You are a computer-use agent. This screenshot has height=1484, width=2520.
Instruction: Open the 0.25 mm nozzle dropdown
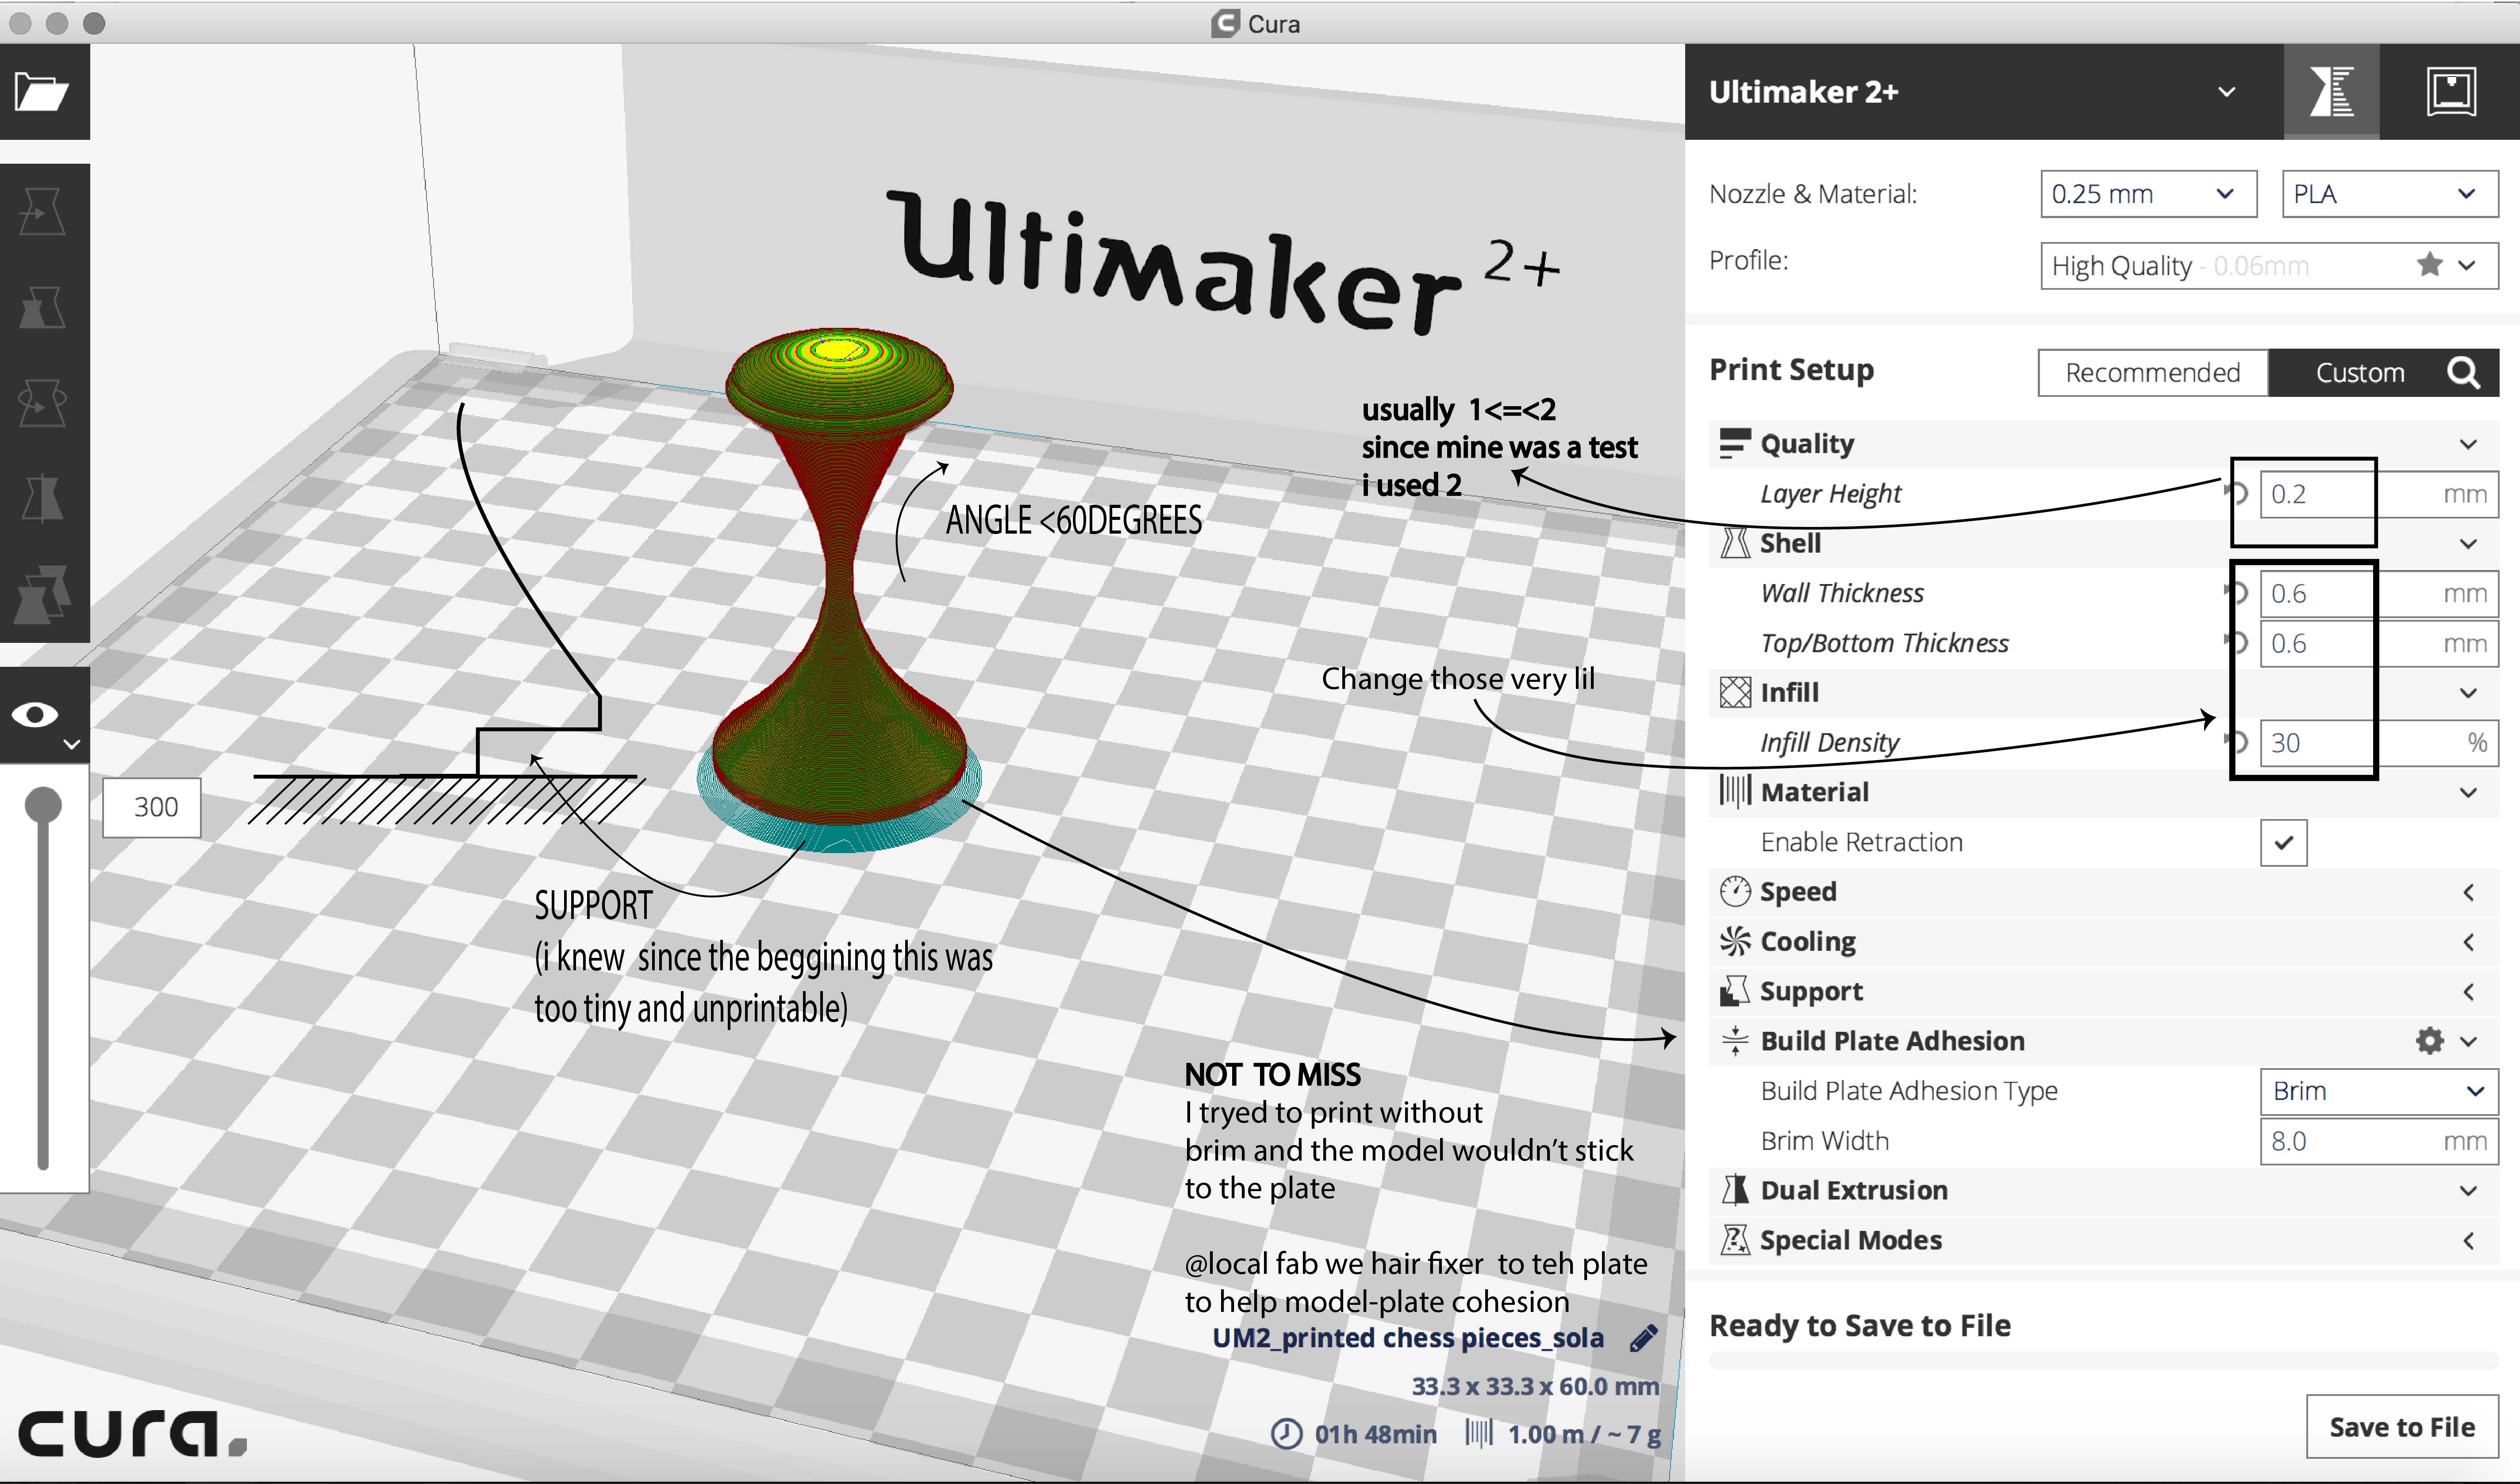pyautogui.click(x=2148, y=194)
